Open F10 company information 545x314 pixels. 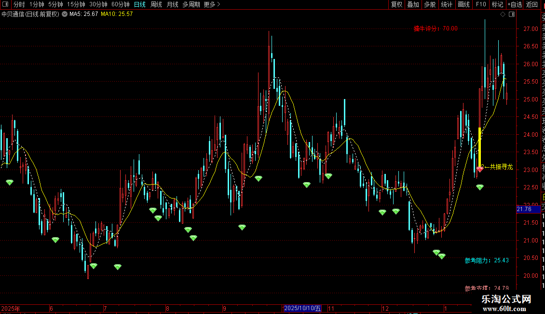point(481,4)
